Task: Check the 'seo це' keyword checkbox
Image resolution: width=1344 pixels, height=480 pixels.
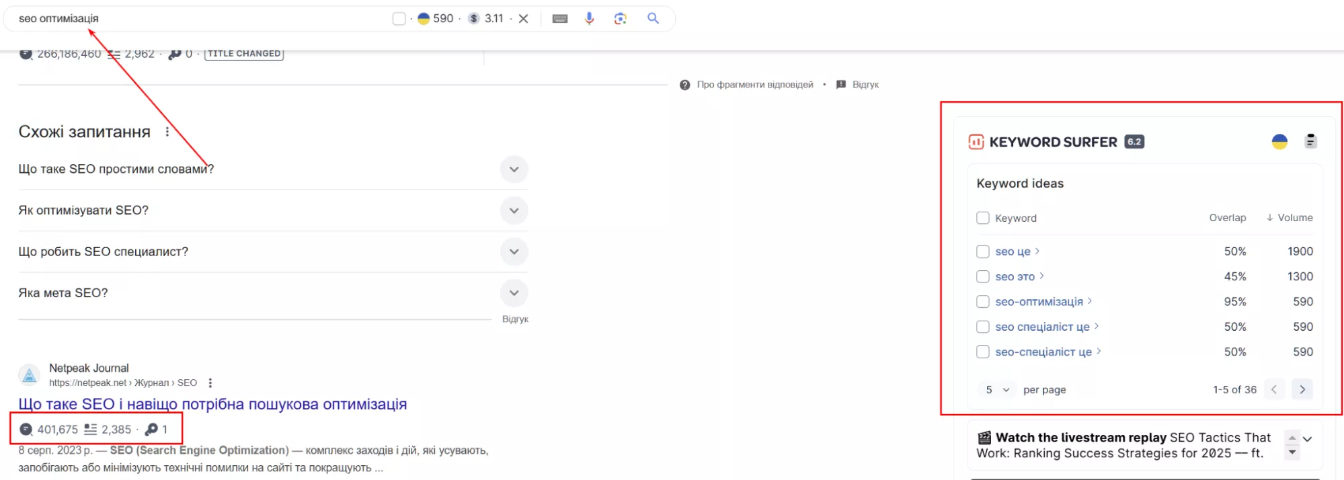Action: click(983, 251)
